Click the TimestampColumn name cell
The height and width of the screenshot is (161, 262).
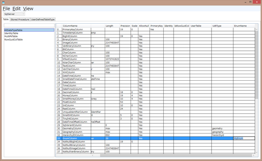tap(77, 33)
